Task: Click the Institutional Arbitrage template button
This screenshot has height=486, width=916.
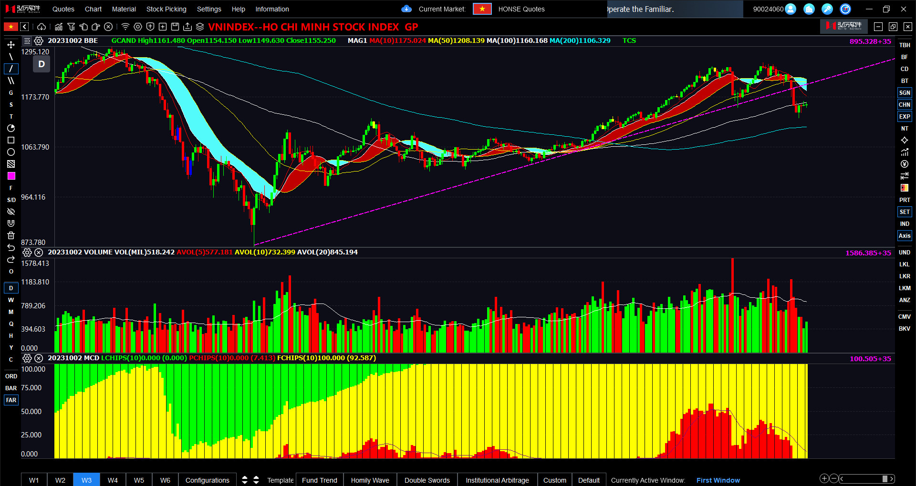Action: point(497,480)
